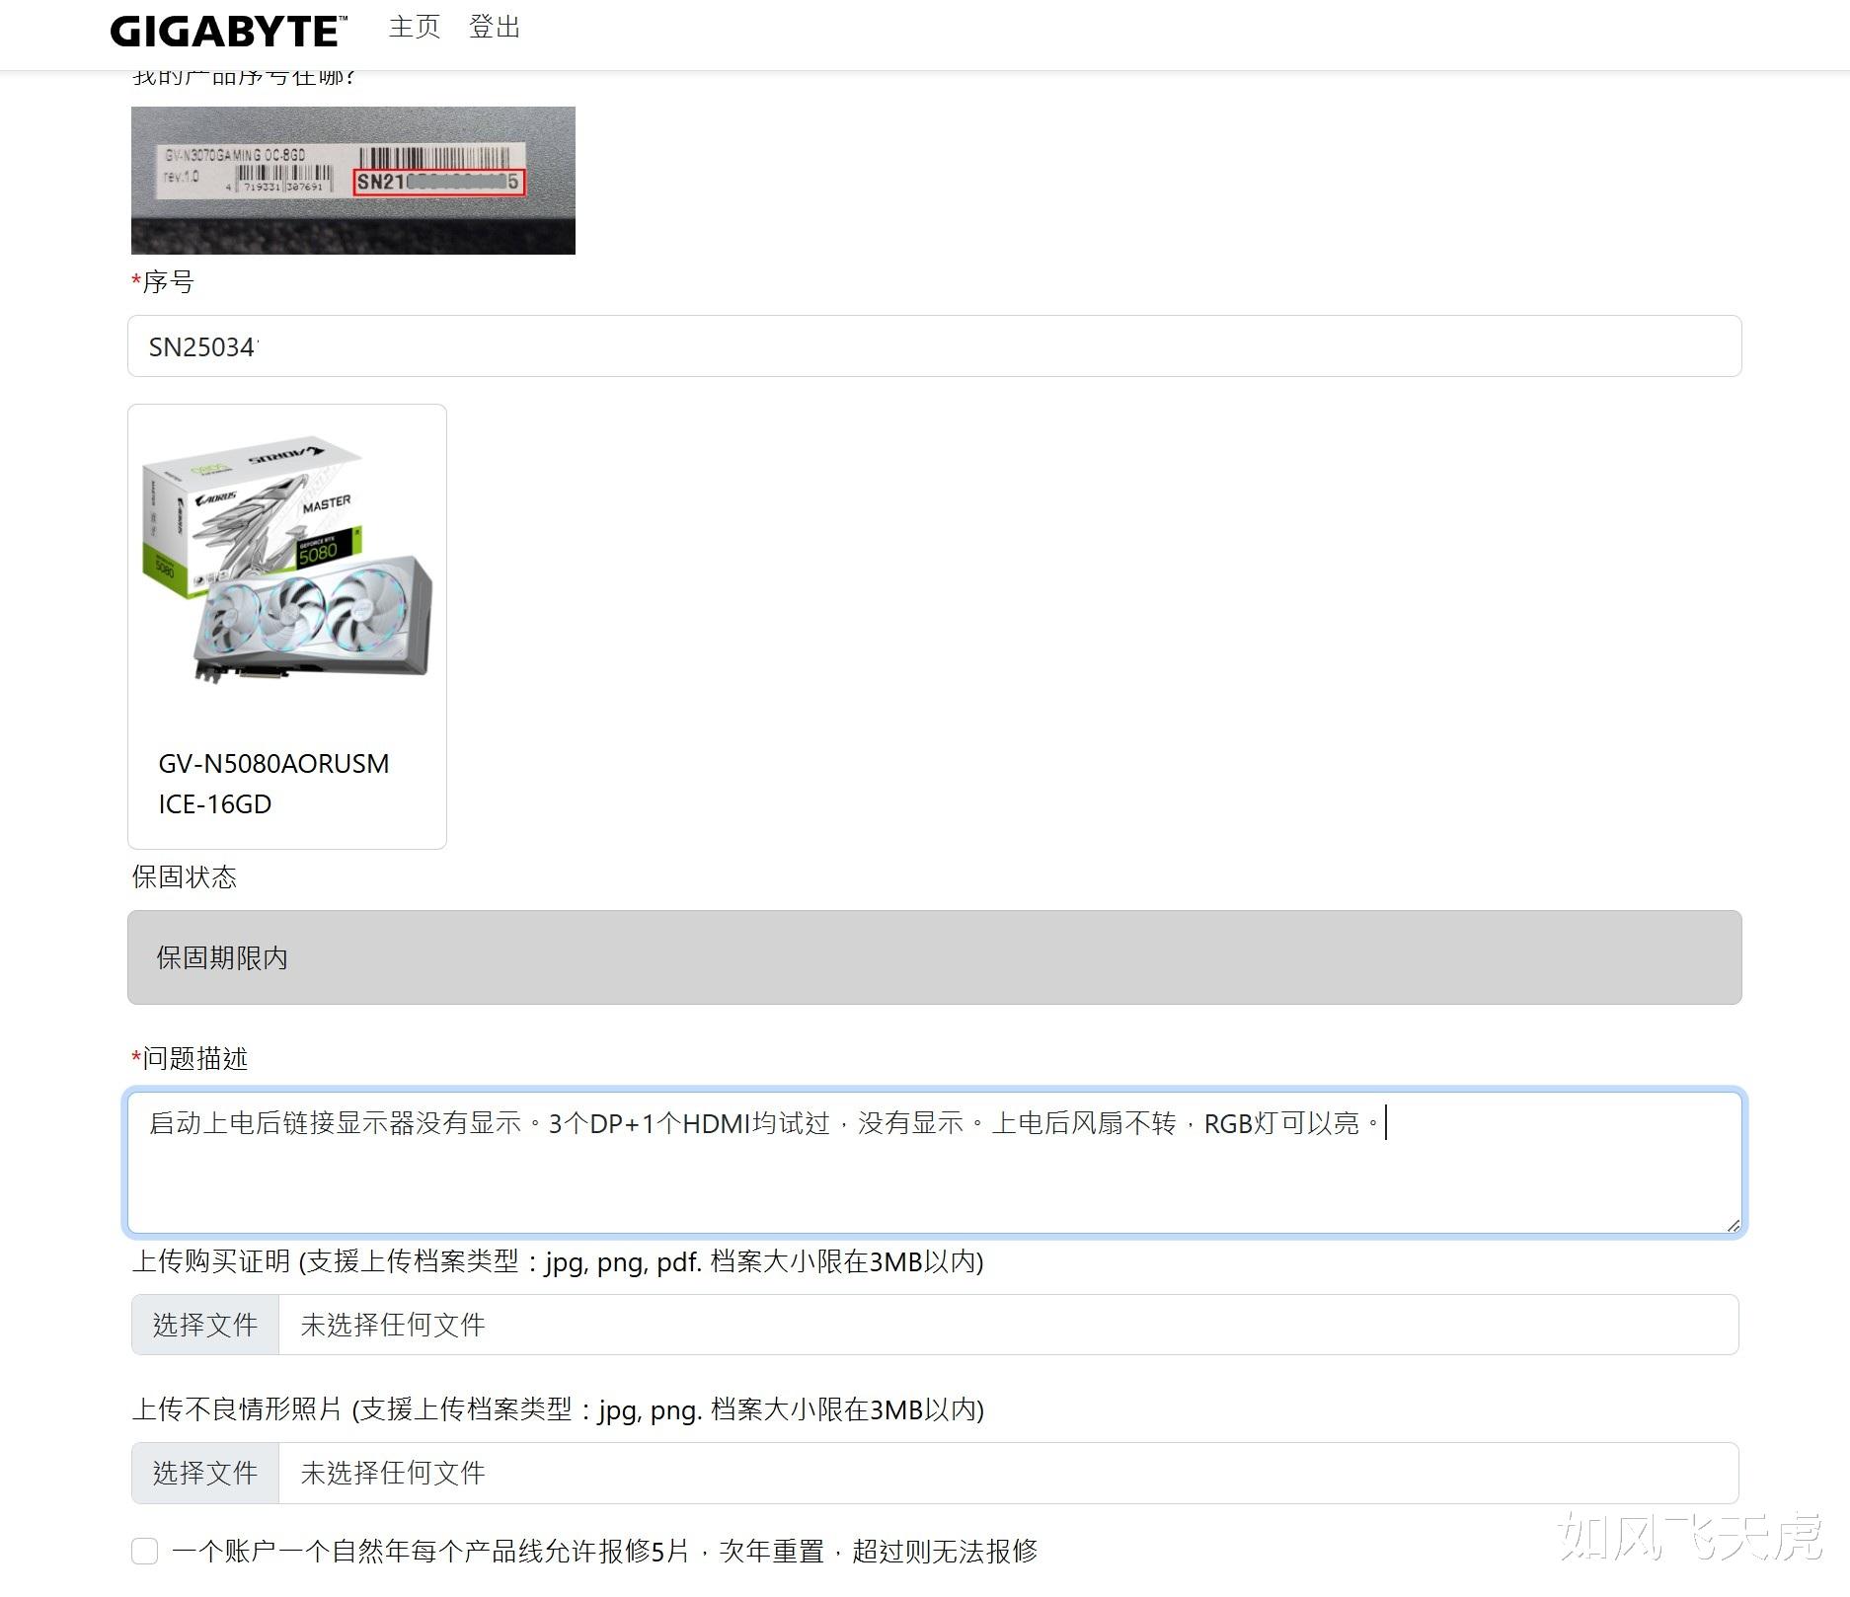The width and height of the screenshot is (1850, 1597).
Task: Click the 序号 field label
Action: pyautogui.click(x=163, y=282)
